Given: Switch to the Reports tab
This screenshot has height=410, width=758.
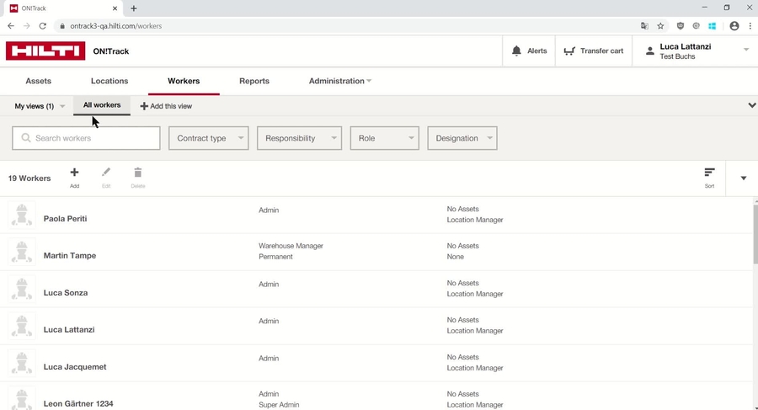Looking at the screenshot, I should [254, 81].
